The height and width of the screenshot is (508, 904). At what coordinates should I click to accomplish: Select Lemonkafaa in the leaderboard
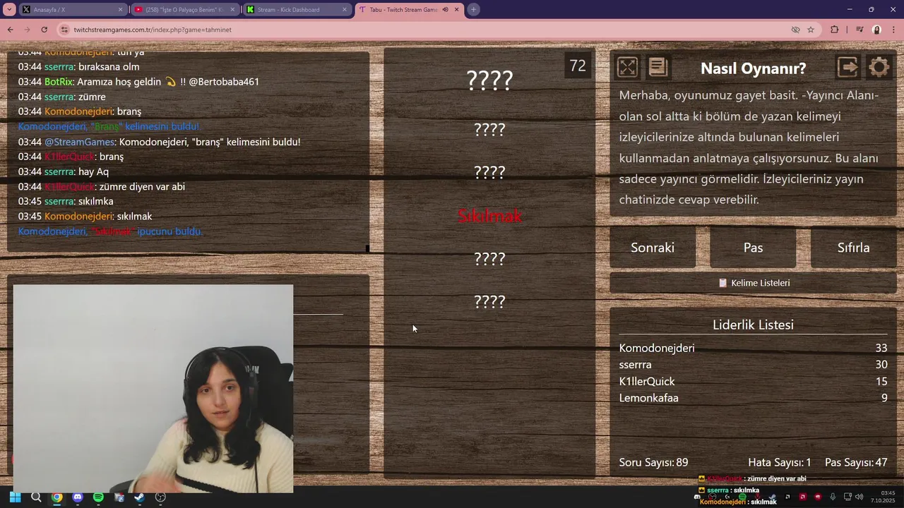coord(648,398)
